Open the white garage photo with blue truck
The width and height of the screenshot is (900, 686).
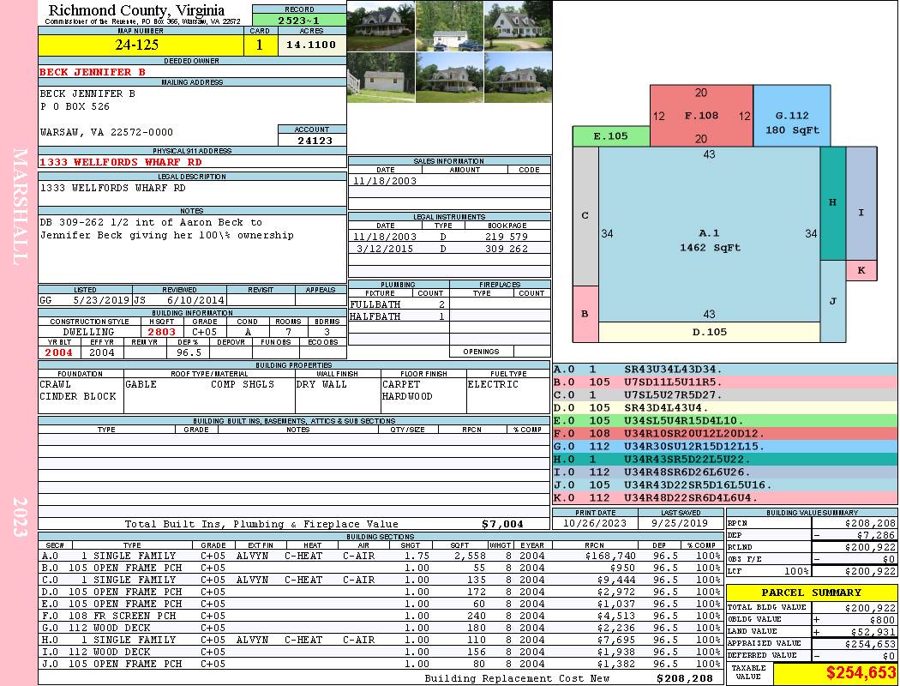(x=449, y=26)
